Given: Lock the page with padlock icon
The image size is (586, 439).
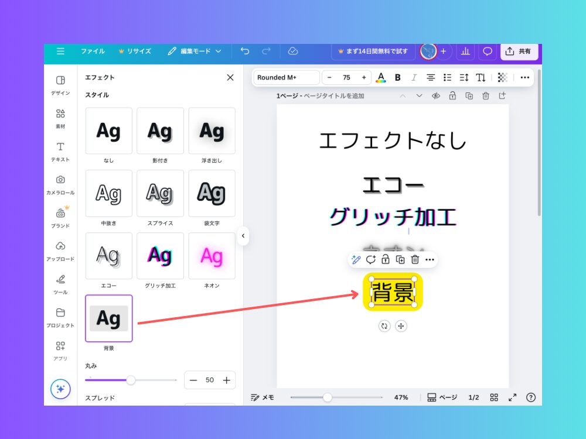Looking at the screenshot, I should [x=452, y=96].
